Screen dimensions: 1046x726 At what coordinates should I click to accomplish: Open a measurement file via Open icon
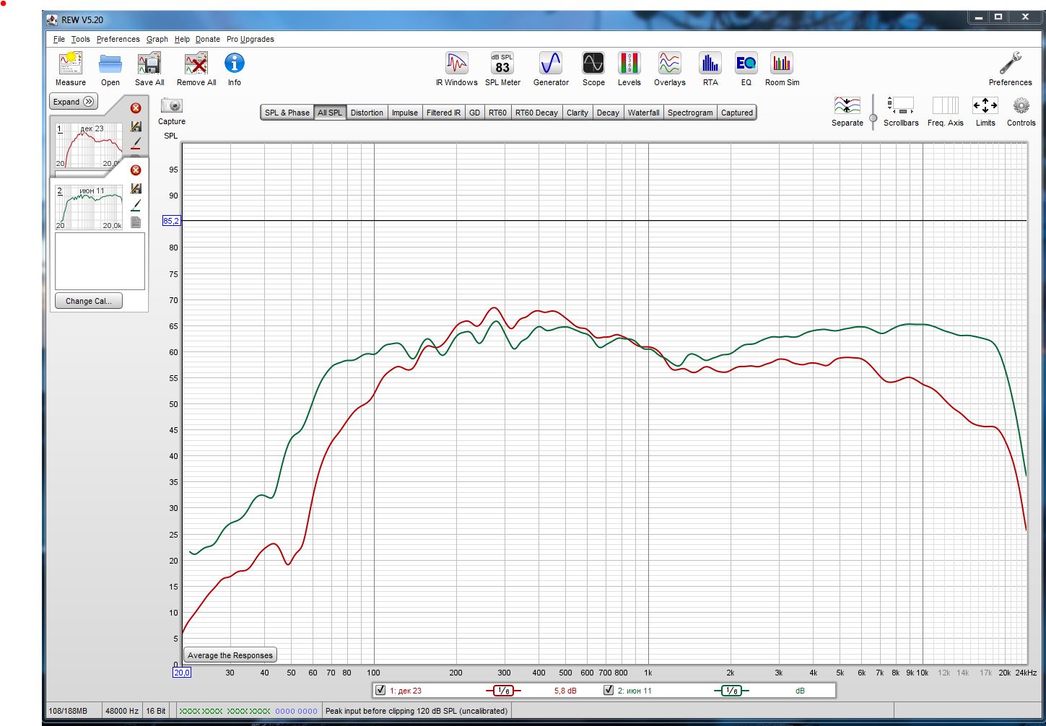[x=110, y=64]
